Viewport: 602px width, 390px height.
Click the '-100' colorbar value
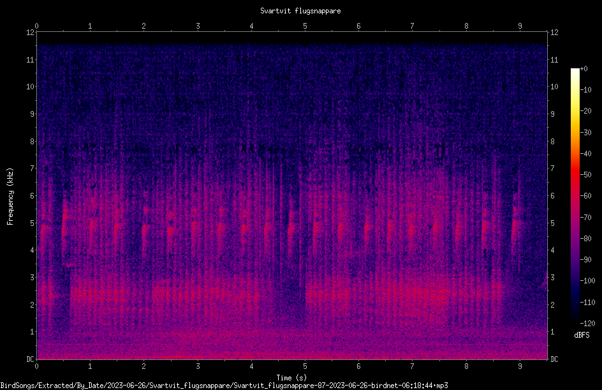587,281
